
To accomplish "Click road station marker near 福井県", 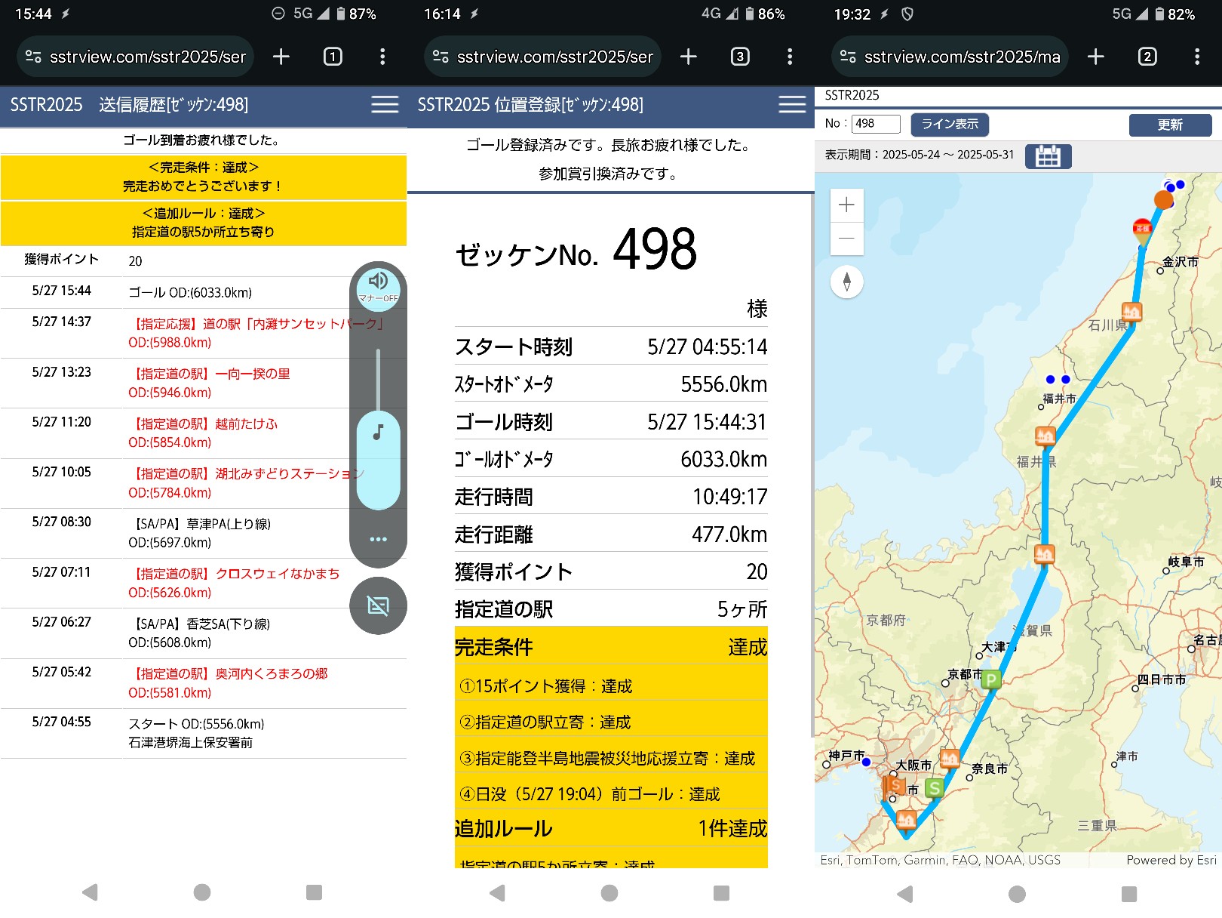I will pos(1045,436).
